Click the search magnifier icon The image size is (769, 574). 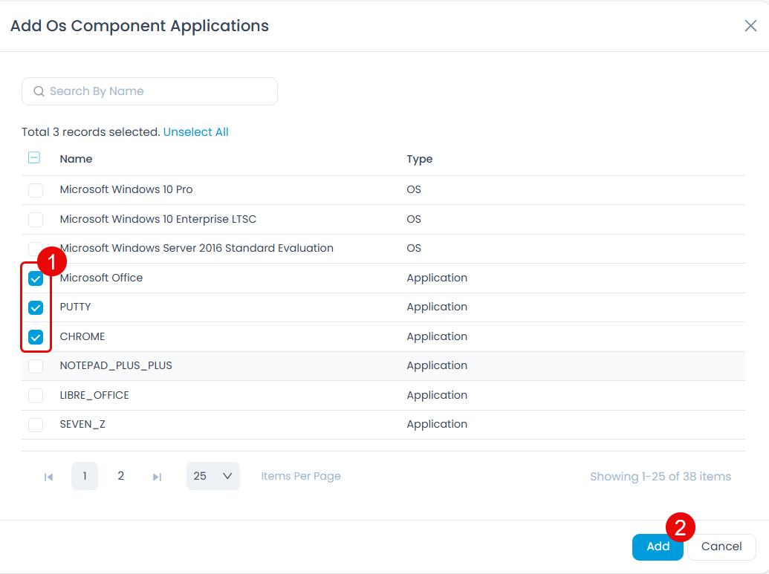[x=39, y=91]
